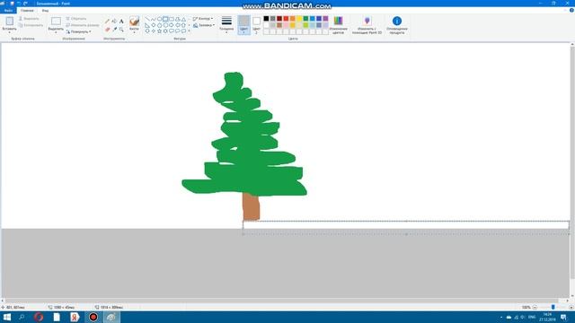Choose the Right triangle shape
Image resolution: width=575 pixels, height=323 pixels.
click(147, 25)
